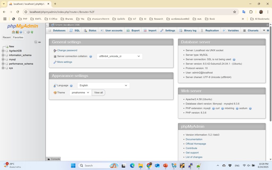Click the log out door icon in sidebar
The image size is (272, 170).
(x=17, y=32)
